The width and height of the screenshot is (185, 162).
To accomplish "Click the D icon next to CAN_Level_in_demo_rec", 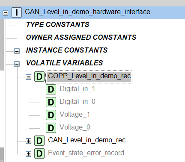I will click(39, 141).
